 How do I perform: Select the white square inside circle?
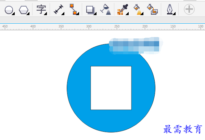point(111,88)
